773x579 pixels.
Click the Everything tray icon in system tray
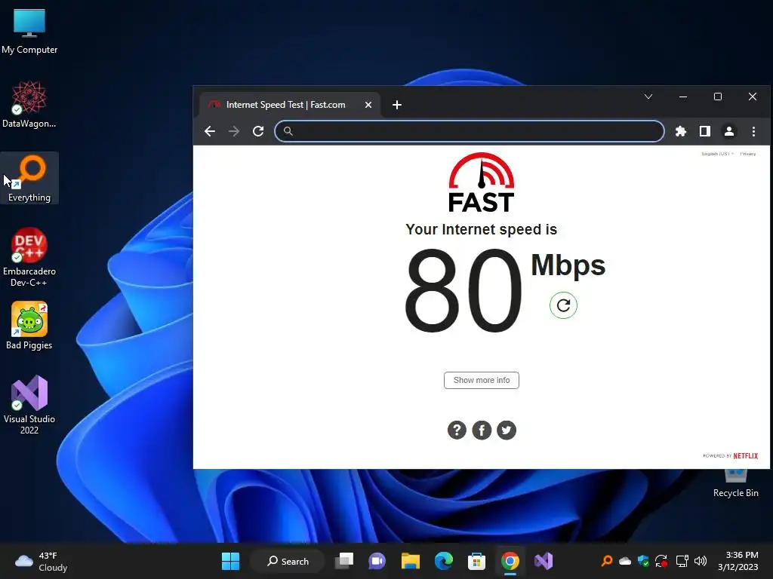[x=607, y=561]
